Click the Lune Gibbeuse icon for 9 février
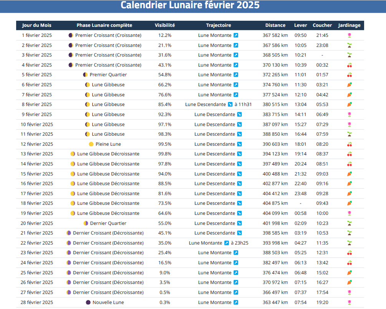Viewport: 386px width, 309px height. coord(88,115)
